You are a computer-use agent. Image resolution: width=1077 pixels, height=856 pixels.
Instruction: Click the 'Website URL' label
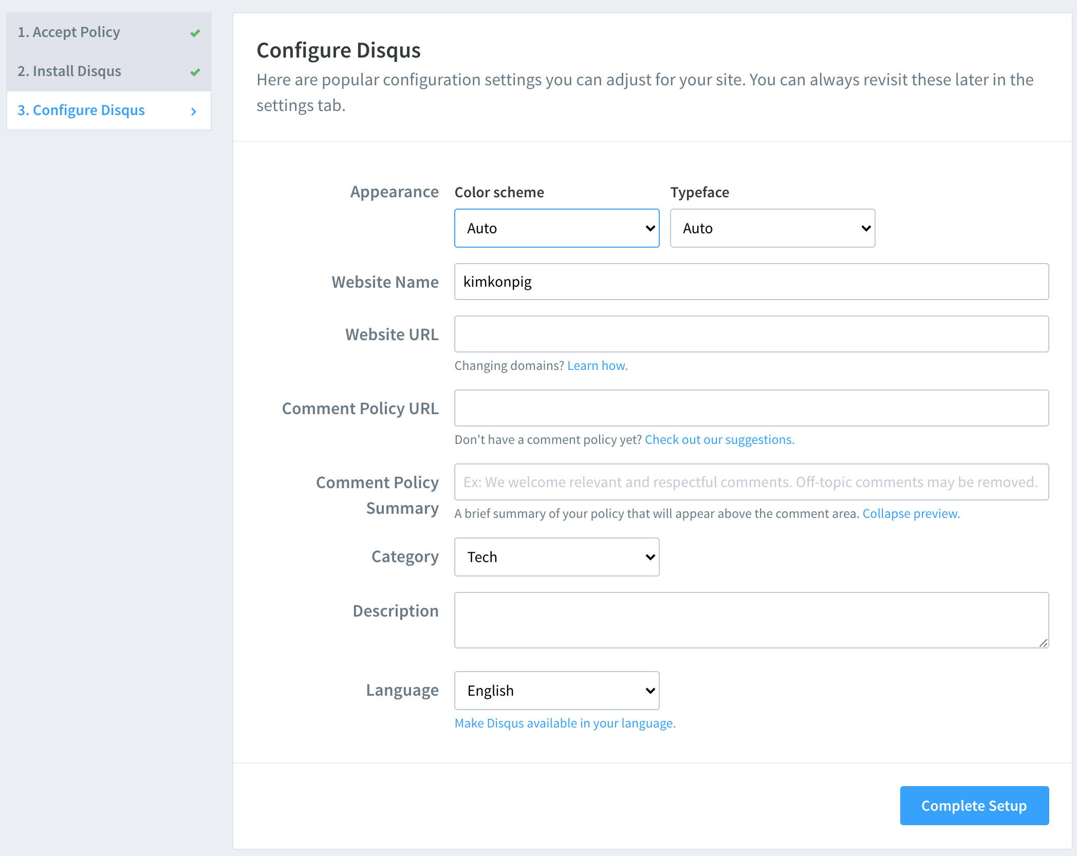(x=392, y=334)
